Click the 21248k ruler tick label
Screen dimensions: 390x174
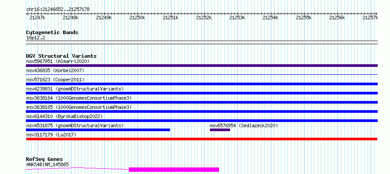pyautogui.click(x=71, y=17)
